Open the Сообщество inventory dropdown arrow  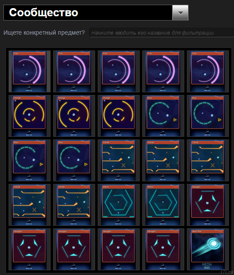click(x=180, y=13)
